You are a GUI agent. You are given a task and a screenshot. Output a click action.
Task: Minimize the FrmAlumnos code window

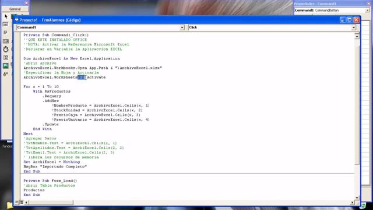(x=342, y=20)
